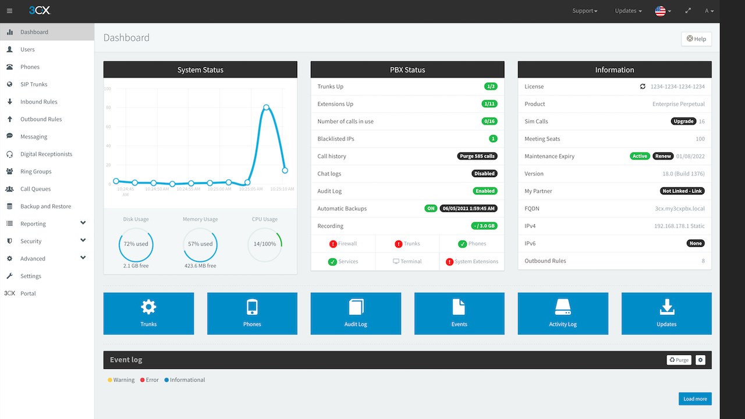Click the Firewall warning status icon
Viewport: 745px width, 419px height.
(333, 244)
